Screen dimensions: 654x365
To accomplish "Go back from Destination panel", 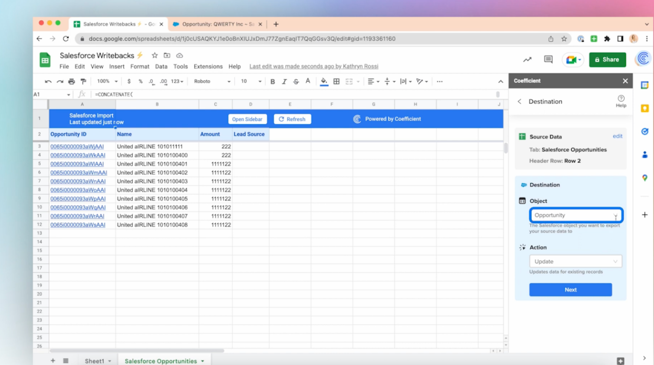I will (x=519, y=101).
